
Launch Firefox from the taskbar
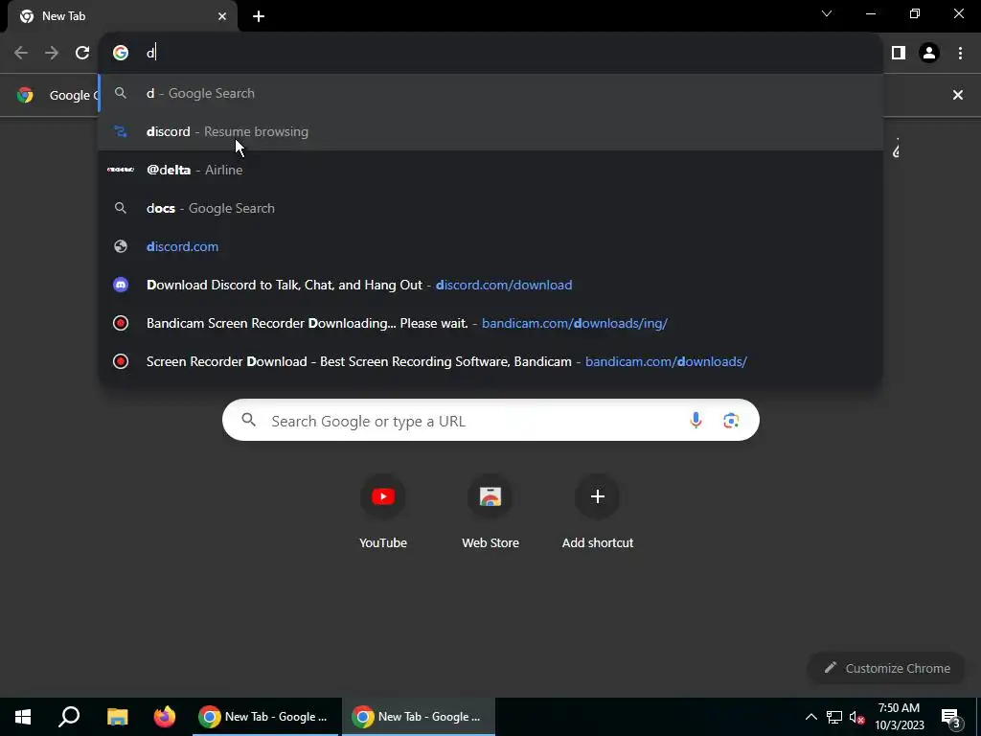[165, 717]
